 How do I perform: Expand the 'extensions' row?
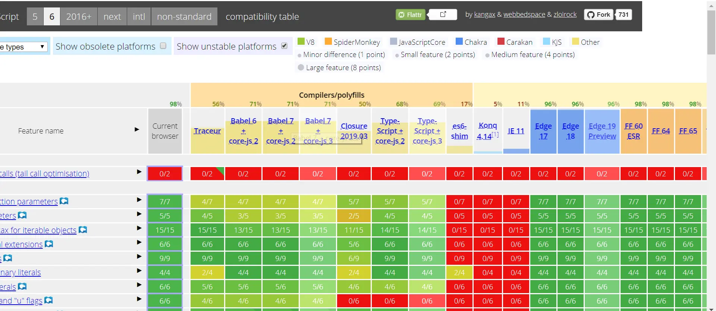(x=139, y=242)
